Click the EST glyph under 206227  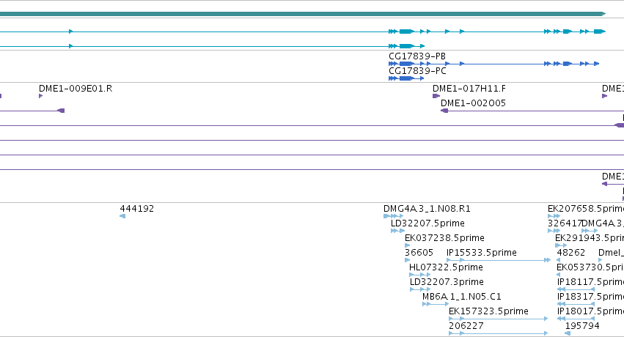(x=498, y=333)
